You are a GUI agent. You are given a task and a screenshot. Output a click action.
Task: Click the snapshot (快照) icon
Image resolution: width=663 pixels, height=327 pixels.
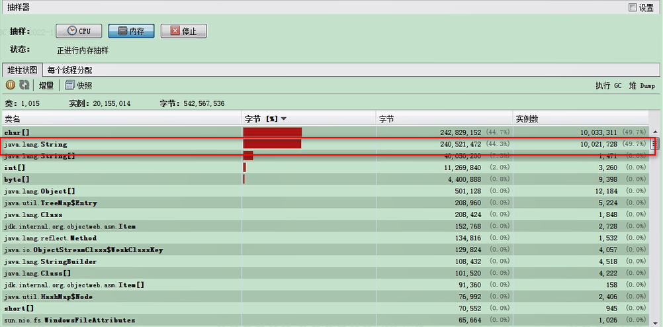click(69, 85)
